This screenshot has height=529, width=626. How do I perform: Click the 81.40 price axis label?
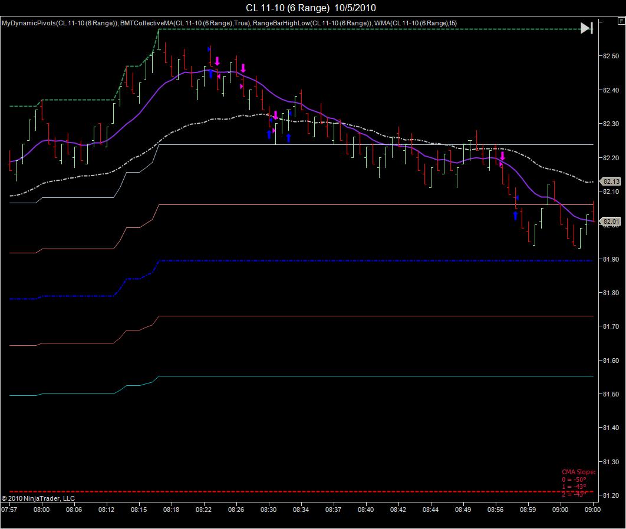pyautogui.click(x=611, y=428)
